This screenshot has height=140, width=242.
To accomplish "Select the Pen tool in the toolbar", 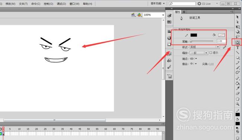I will click(238, 42).
